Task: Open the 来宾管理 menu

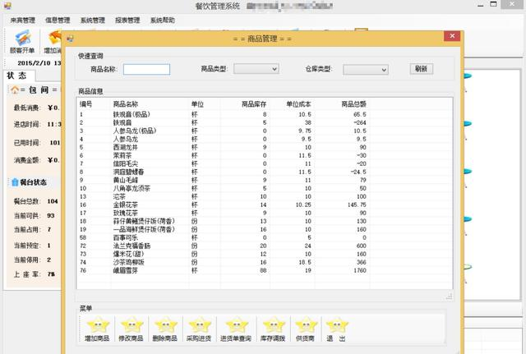Action: click(21, 20)
